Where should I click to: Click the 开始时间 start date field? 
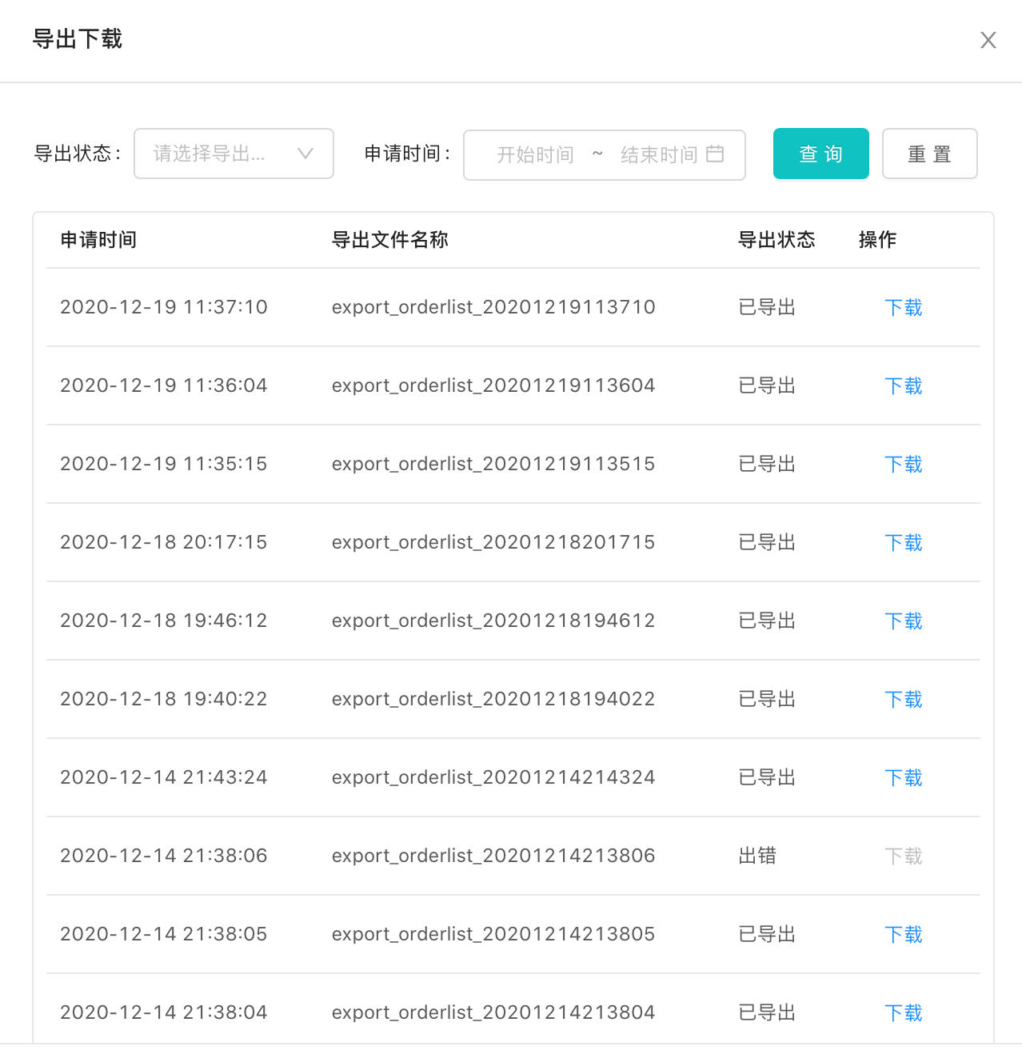pos(535,155)
